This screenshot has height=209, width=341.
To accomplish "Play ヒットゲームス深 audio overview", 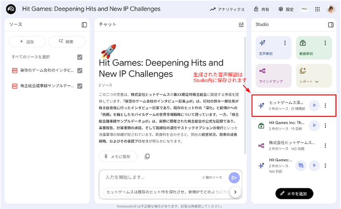I will [314, 105].
